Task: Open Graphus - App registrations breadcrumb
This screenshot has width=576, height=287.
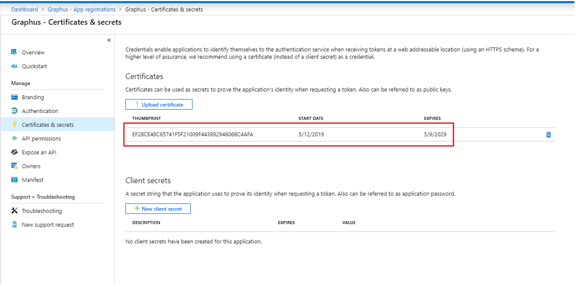Action: point(81,9)
